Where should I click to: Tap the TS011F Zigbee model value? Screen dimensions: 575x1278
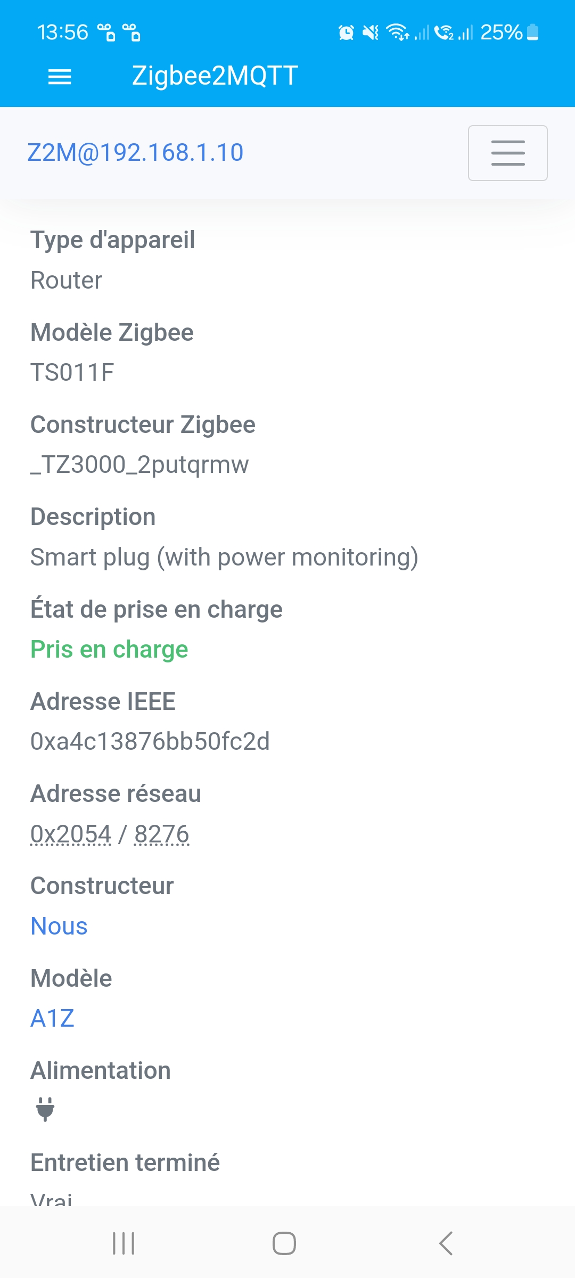tap(72, 372)
